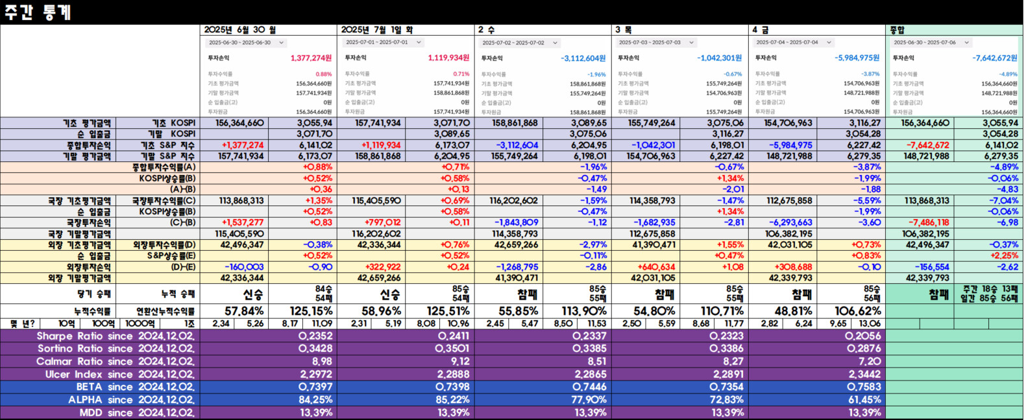This screenshot has height=420, width=1026.
Task: Click the 주간 통계 title
Action: point(38,12)
